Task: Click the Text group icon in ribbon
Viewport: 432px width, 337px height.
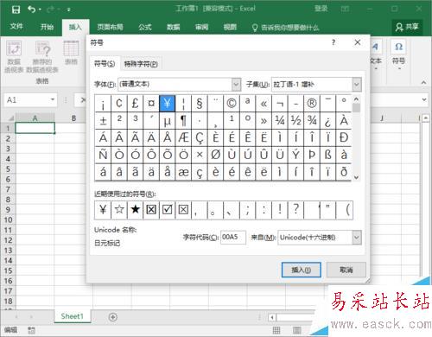Action: (375, 47)
